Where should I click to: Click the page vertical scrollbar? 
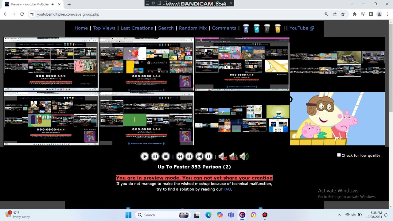point(391,114)
